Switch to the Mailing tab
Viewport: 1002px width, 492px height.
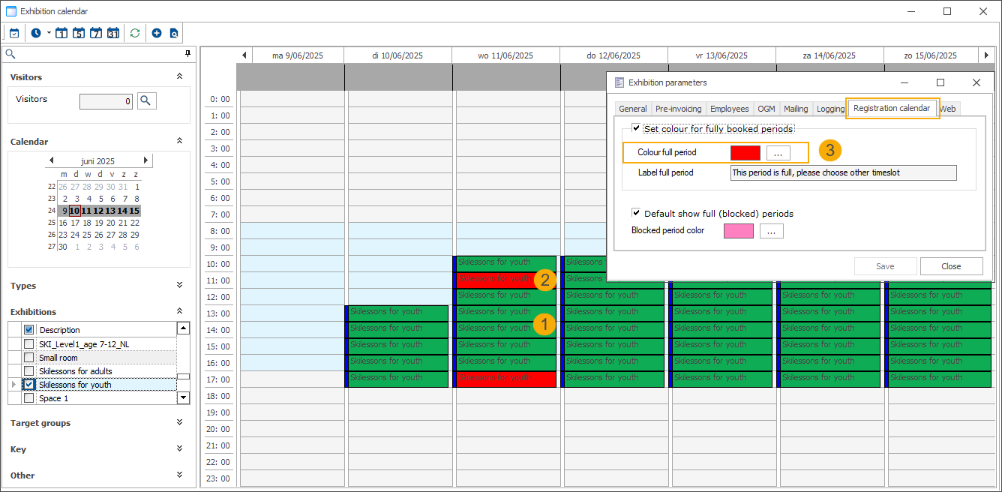(x=796, y=109)
